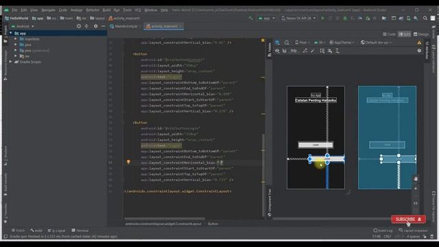Open the Profiler gauge icon in toolbar
439x247 pixels.
(x=359, y=19)
